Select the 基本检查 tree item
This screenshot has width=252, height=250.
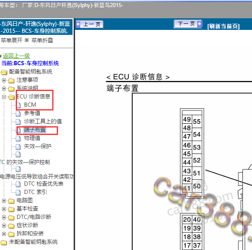[x=27, y=208]
